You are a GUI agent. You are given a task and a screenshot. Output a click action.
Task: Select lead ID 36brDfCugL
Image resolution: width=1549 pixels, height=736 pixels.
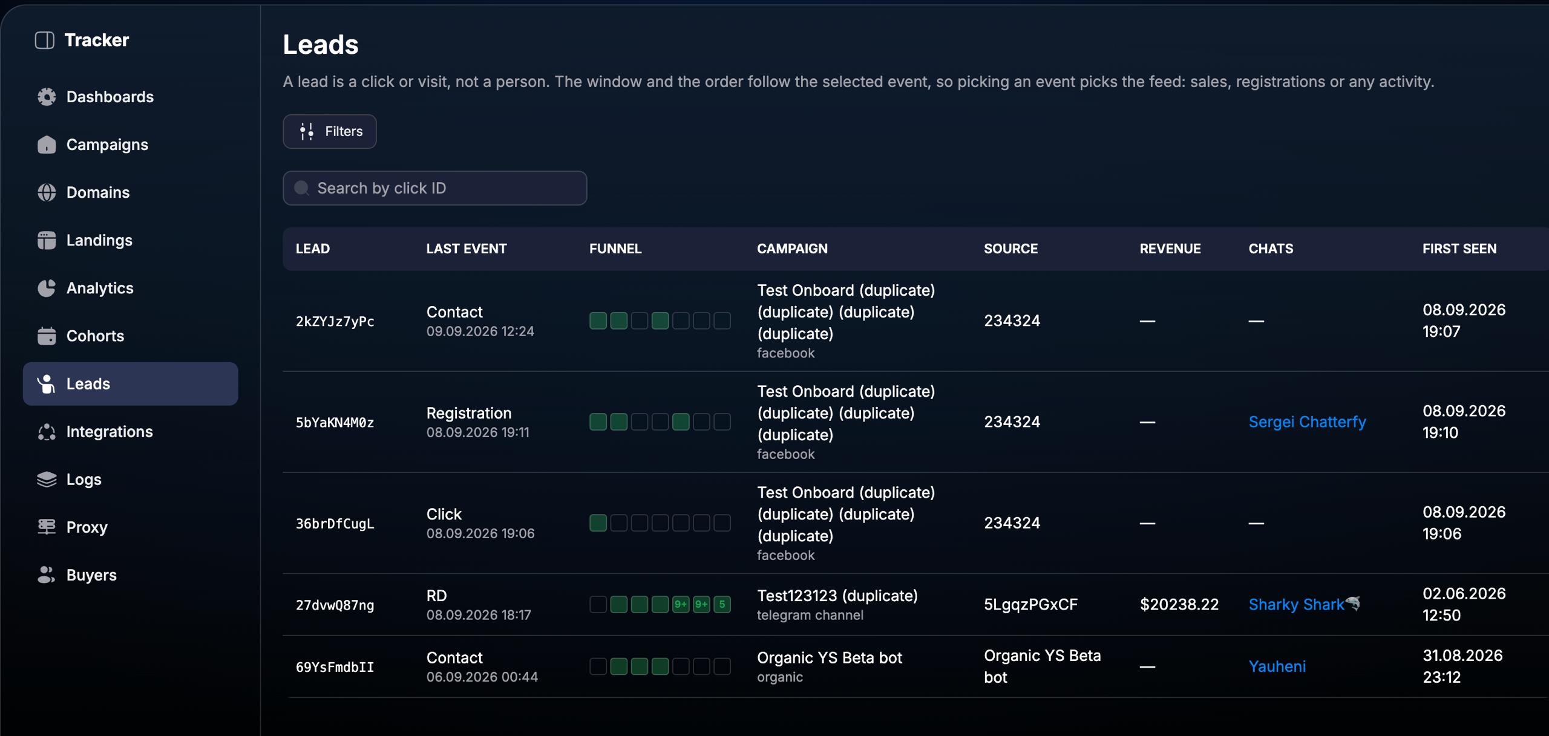point(335,523)
